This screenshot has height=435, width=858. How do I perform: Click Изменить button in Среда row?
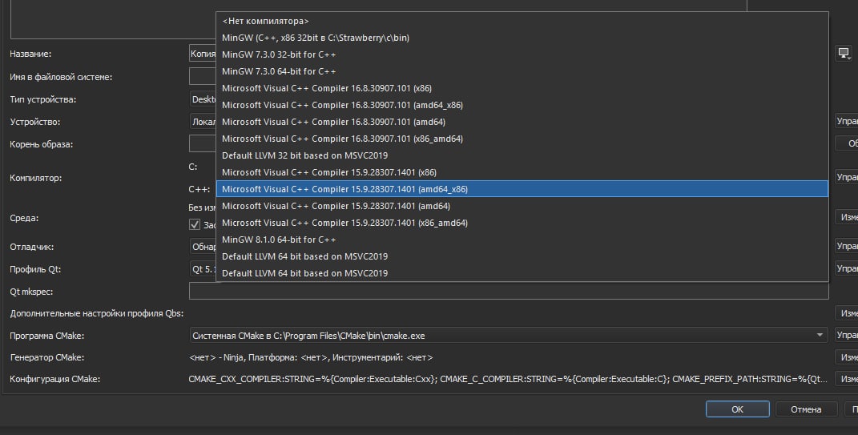point(847,217)
